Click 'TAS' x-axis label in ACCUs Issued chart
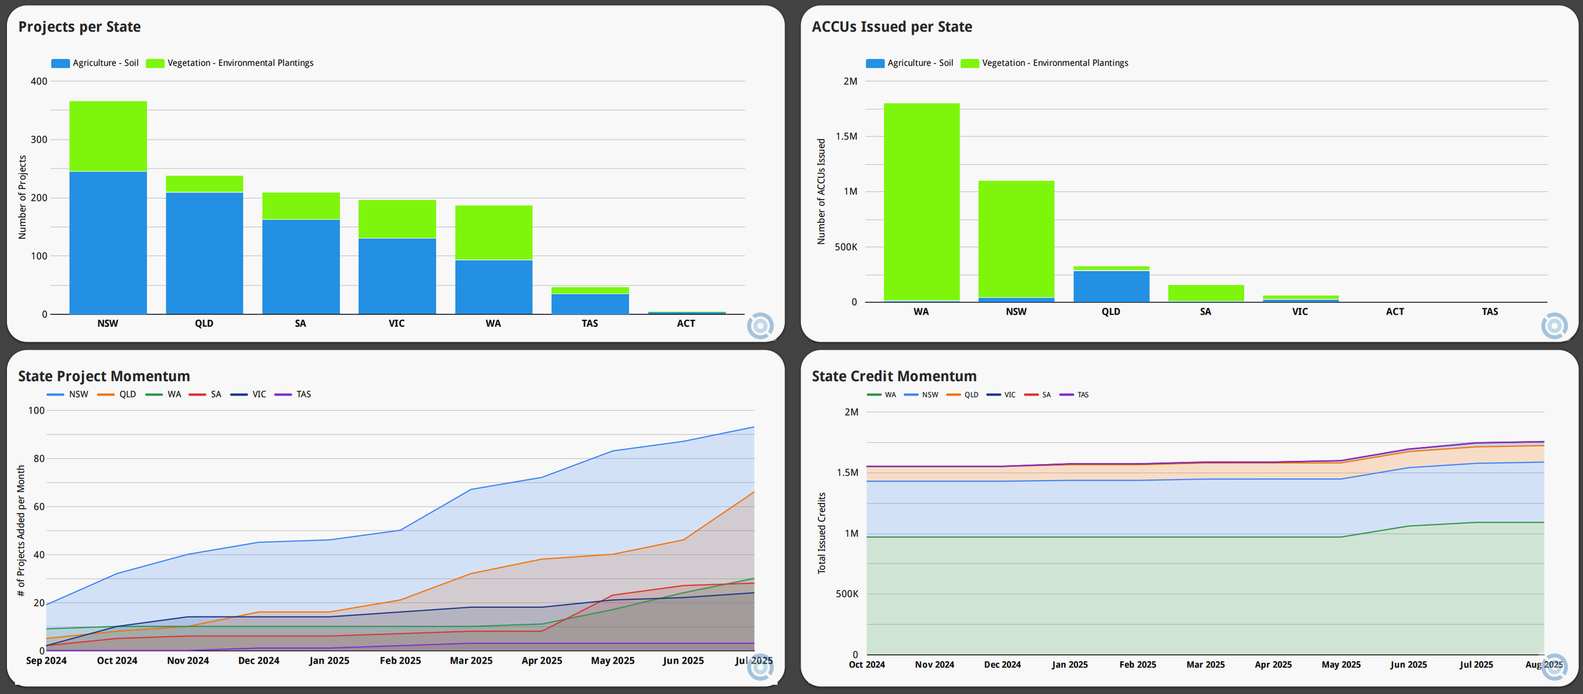 tap(1490, 312)
